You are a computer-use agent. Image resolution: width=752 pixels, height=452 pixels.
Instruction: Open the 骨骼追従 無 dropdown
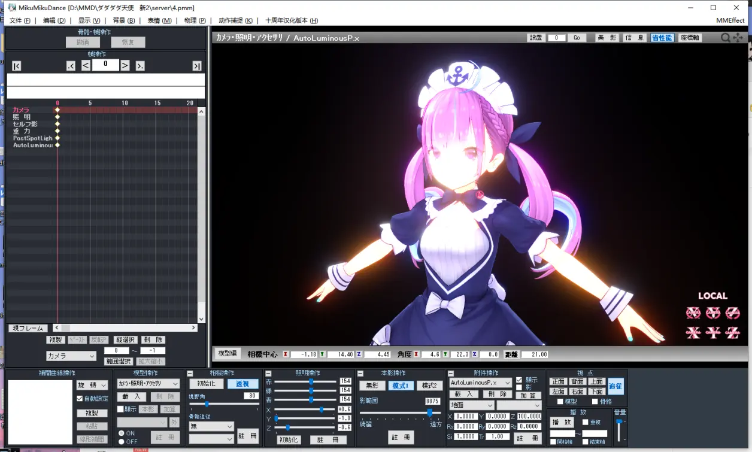point(211,426)
